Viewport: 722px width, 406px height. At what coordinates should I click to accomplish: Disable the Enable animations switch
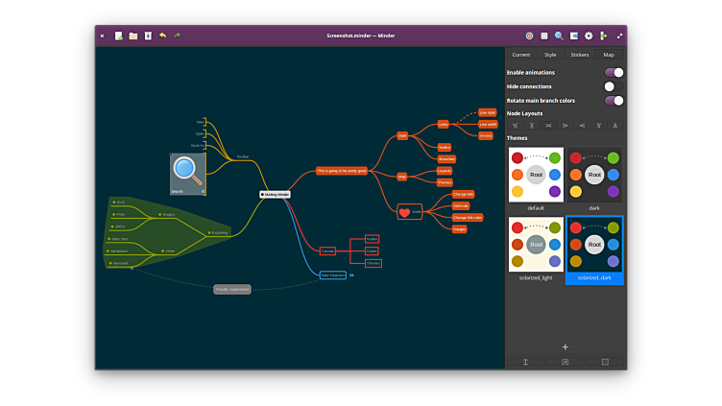[614, 72]
